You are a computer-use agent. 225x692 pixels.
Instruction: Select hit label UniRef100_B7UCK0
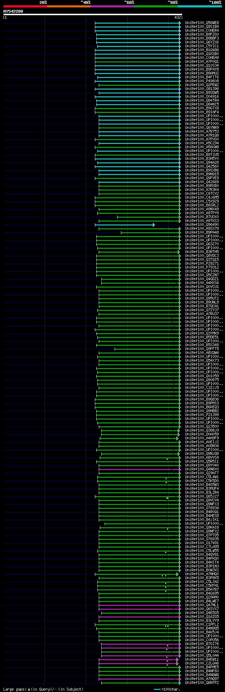click(x=202, y=217)
